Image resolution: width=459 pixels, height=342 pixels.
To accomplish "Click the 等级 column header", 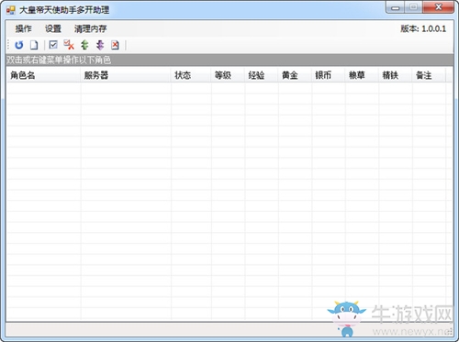I will tap(228, 75).
